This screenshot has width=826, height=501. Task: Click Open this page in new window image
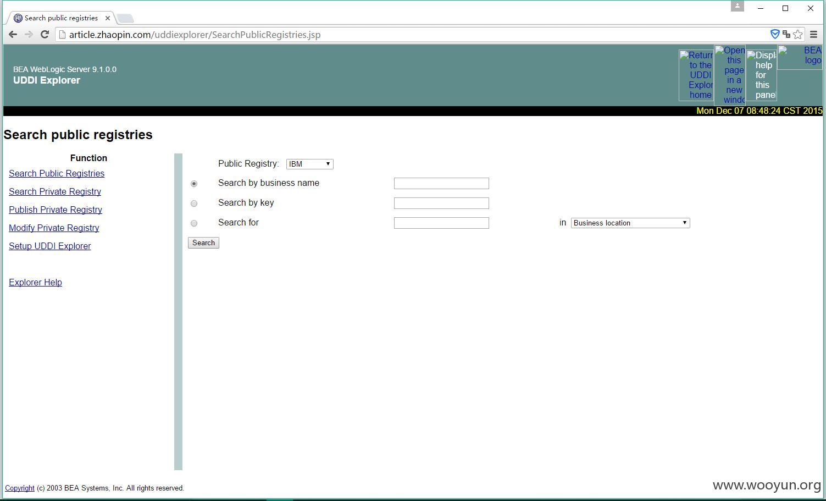click(730, 75)
